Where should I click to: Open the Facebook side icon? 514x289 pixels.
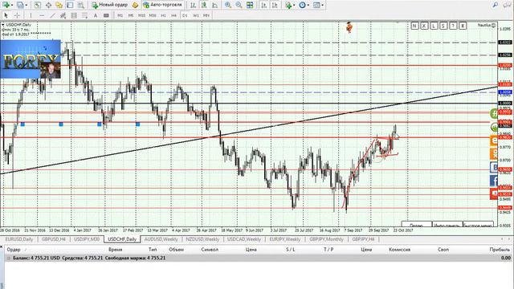click(494, 181)
